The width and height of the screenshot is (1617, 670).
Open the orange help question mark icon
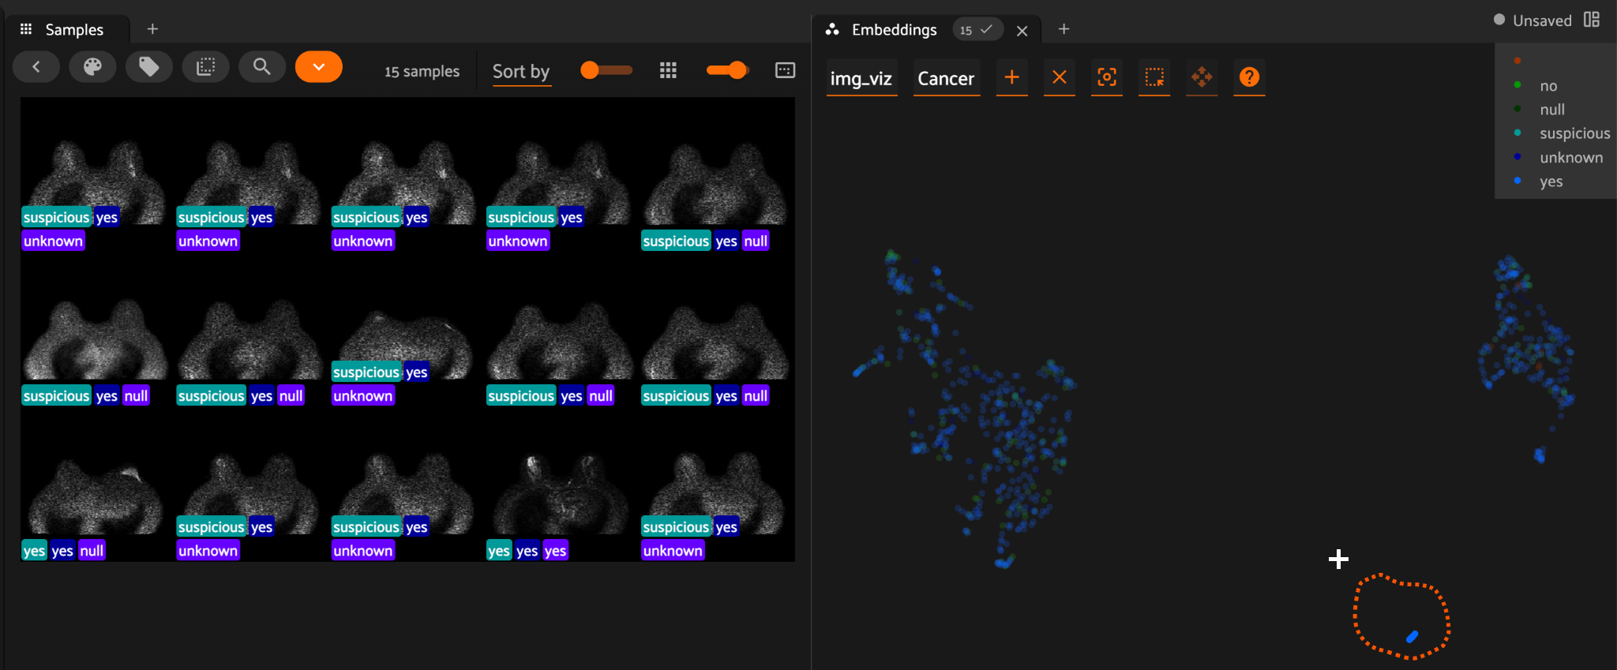pos(1249,77)
